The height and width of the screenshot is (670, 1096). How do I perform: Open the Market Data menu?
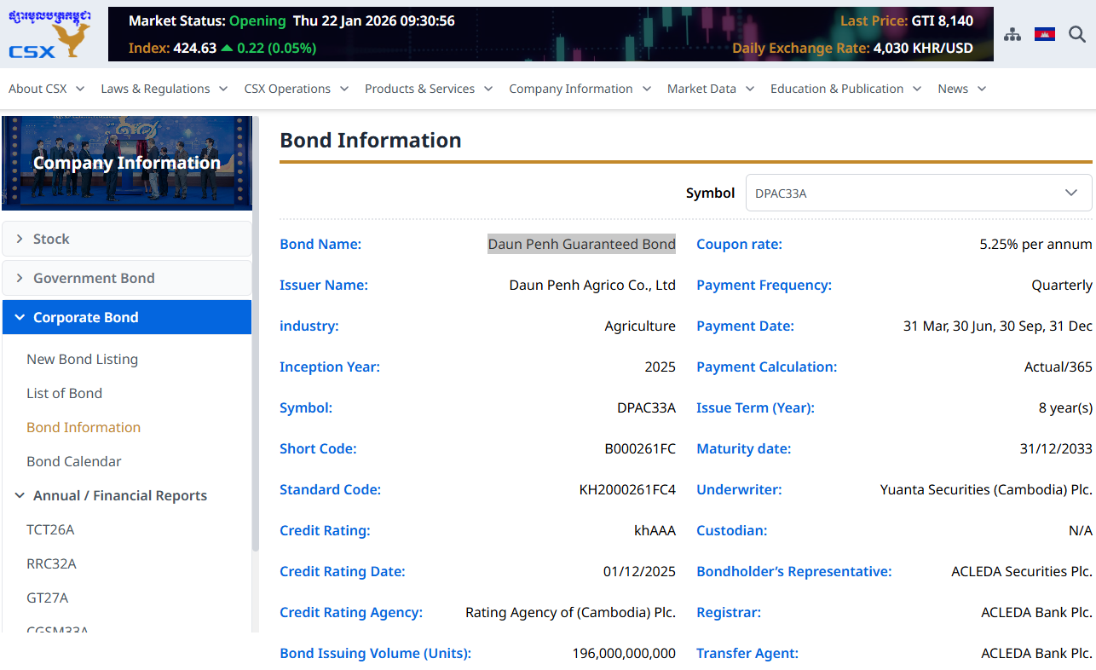[x=710, y=89]
